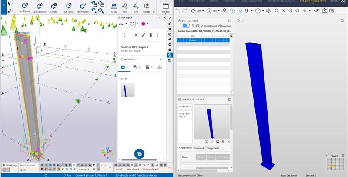Click the New Issue button
The image size is (348, 177).
coord(226,26)
